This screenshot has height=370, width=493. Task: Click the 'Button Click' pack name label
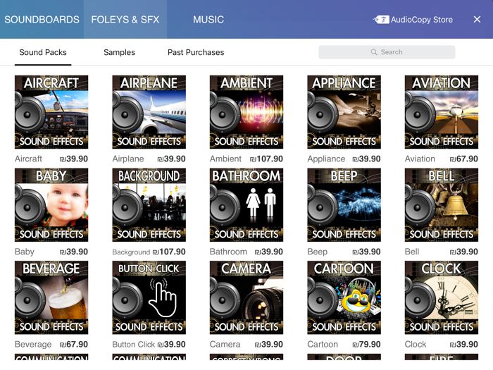pyautogui.click(x=134, y=345)
